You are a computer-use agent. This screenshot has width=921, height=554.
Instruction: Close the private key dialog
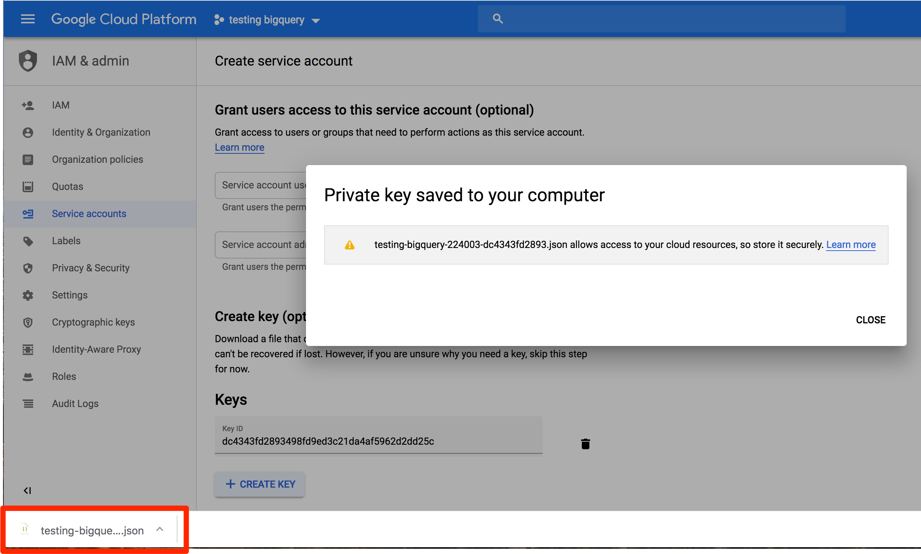(x=871, y=320)
